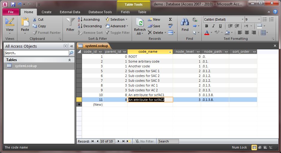Image resolution: width=281 pixels, height=153 pixels.
Task: Click Format Painter button
Action: pyautogui.click(x=47, y=33)
